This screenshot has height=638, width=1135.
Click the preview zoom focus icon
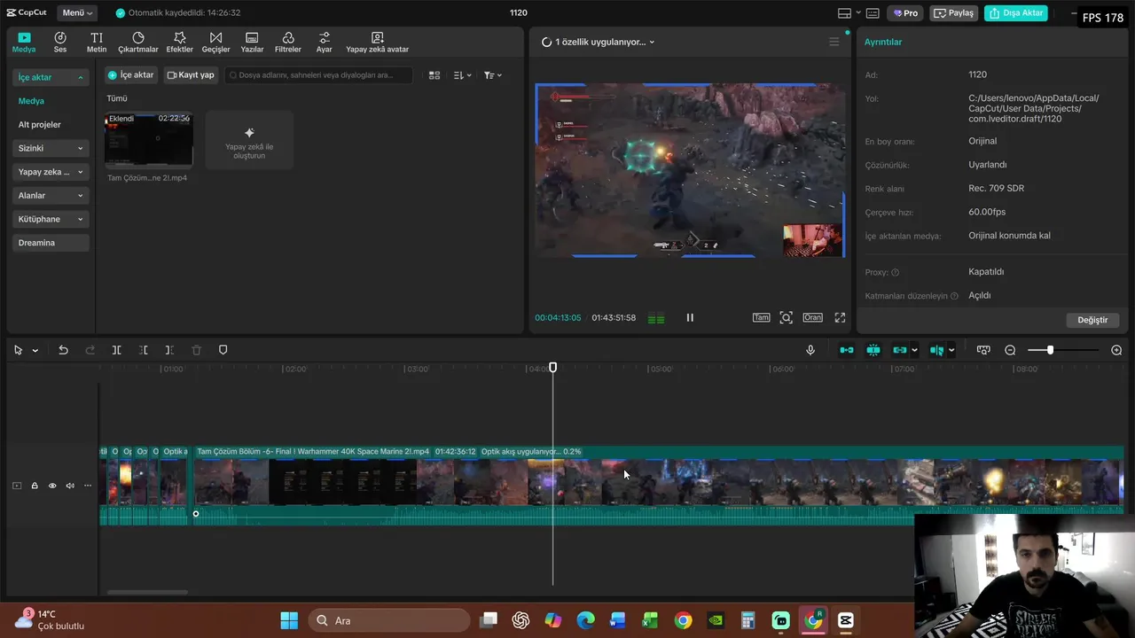pos(786,317)
